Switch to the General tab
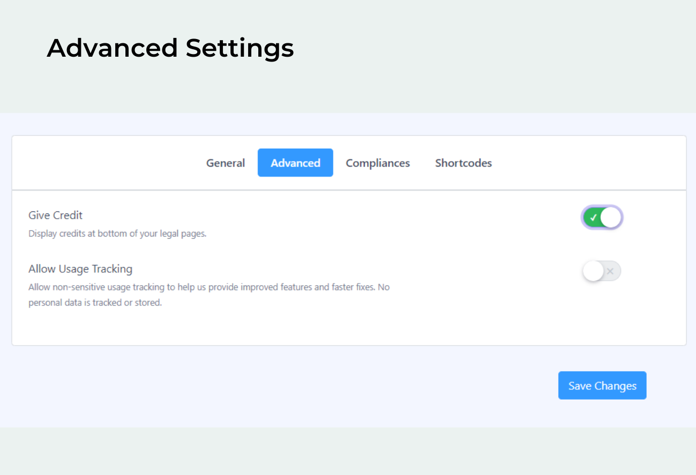This screenshot has height=475, width=696. coord(226,163)
